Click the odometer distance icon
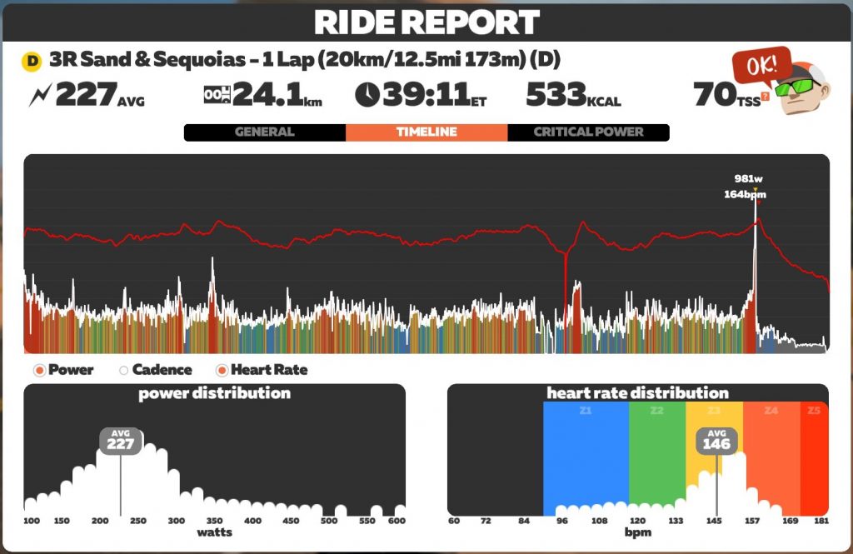Viewport: 853px width, 554px height. (x=217, y=95)
